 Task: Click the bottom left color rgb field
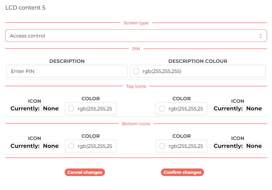point(91,146)
